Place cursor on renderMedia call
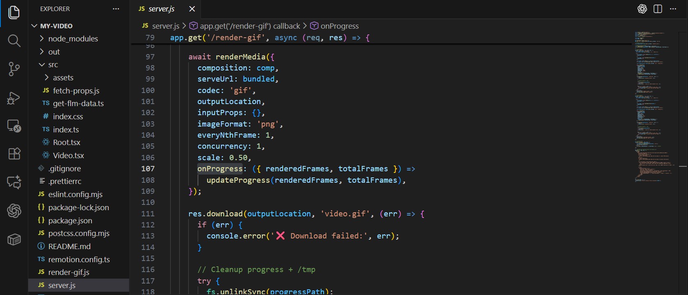Screen dimensions: 688x295 (241, 57)
